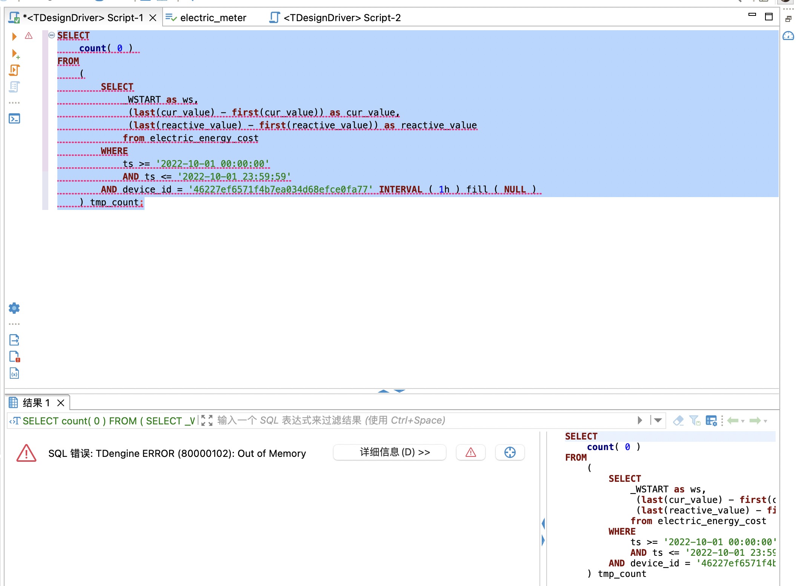Screen dimensions: 796x586
Task: Execute the SQL statement with the orange run icon
Action: click(14, 36)
